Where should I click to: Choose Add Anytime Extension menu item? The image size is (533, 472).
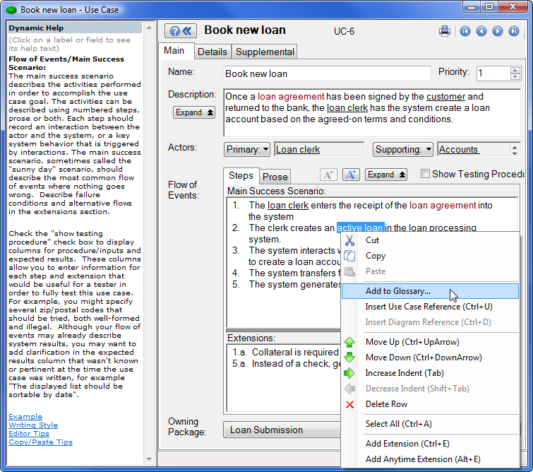coord(430,459)
